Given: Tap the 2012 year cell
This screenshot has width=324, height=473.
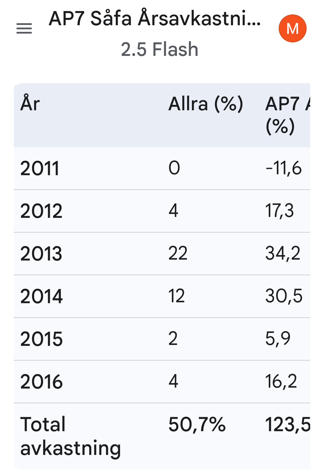Looking at the screenshot, I should tap(41, 211).
